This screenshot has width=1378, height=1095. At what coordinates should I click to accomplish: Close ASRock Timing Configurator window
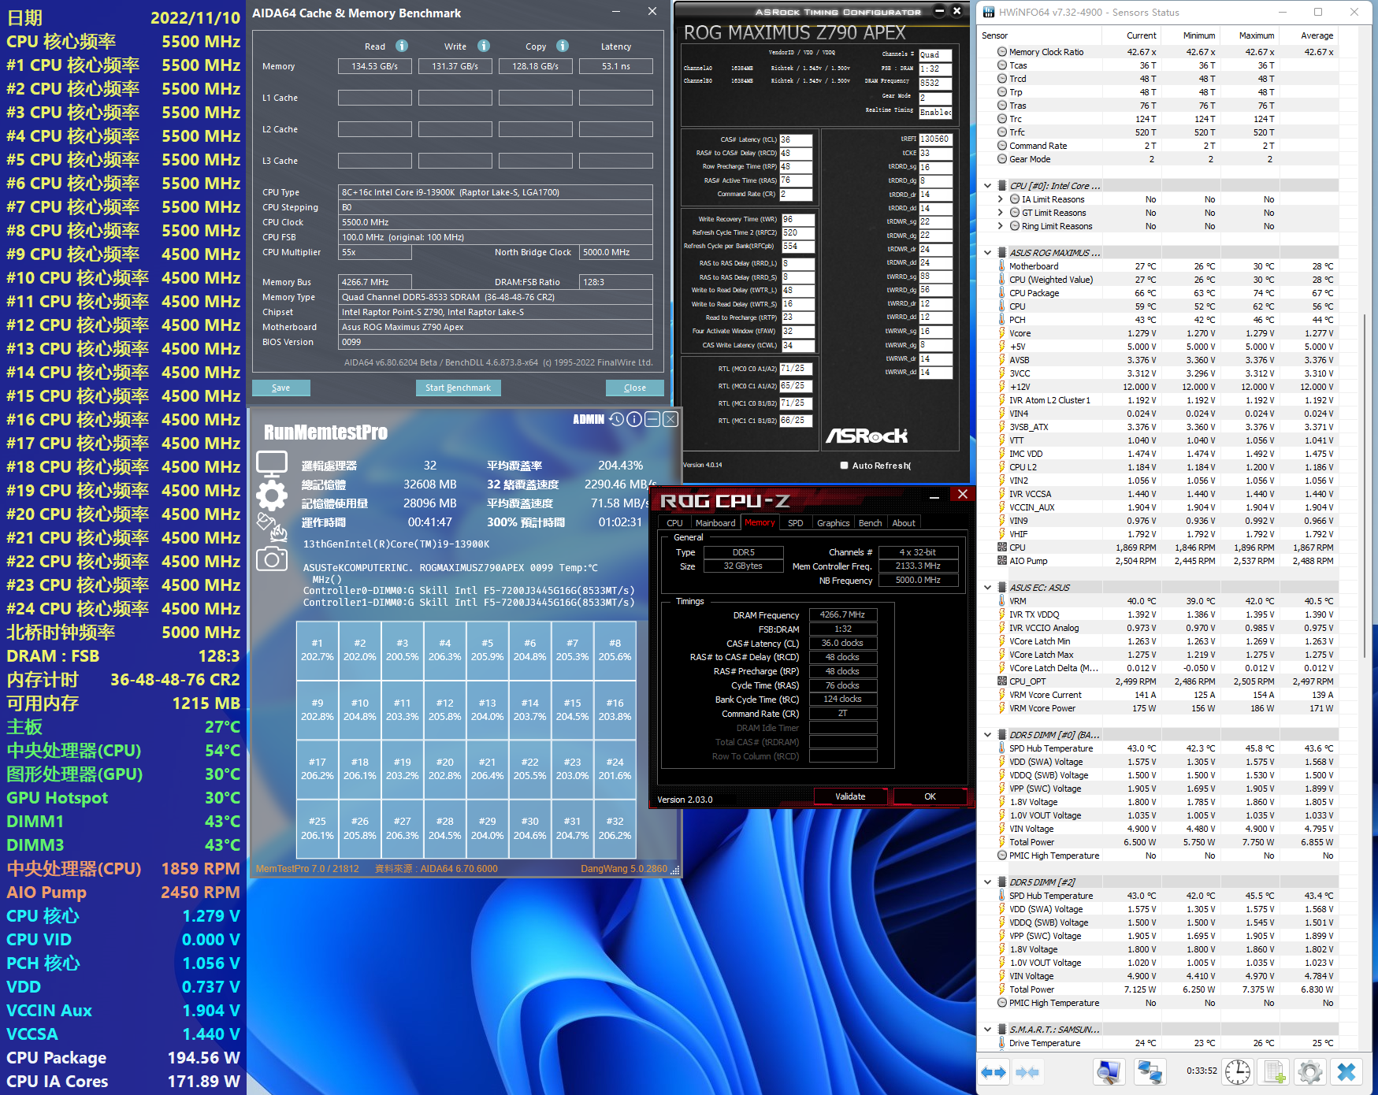[x=956, y=11]
